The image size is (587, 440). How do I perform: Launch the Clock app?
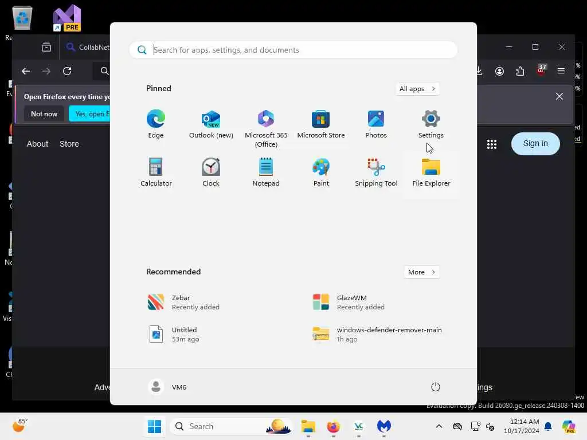pyautogui.click(x=211, y=172)
